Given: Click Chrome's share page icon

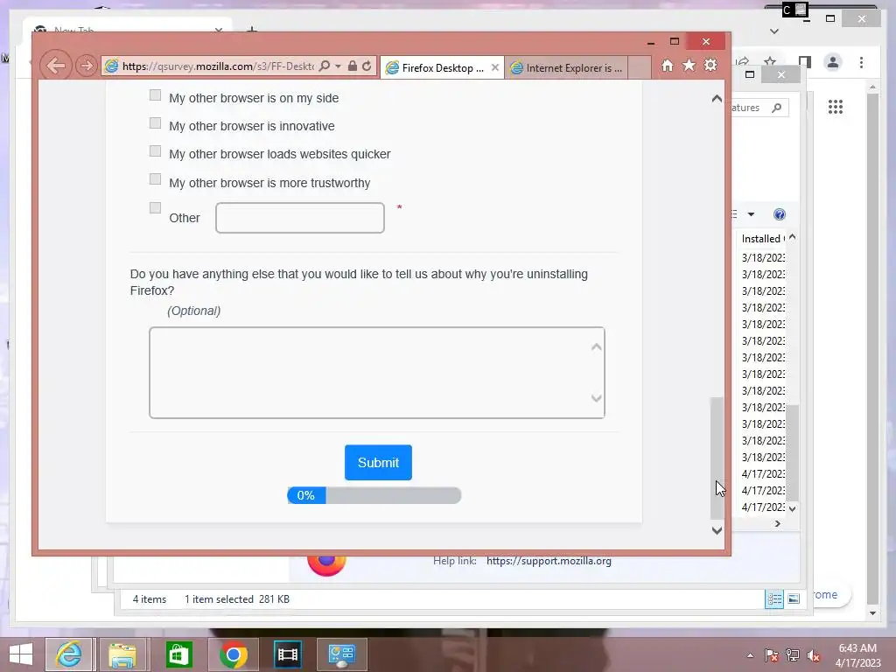Looking at the screenshot, I should coord(742,61).
